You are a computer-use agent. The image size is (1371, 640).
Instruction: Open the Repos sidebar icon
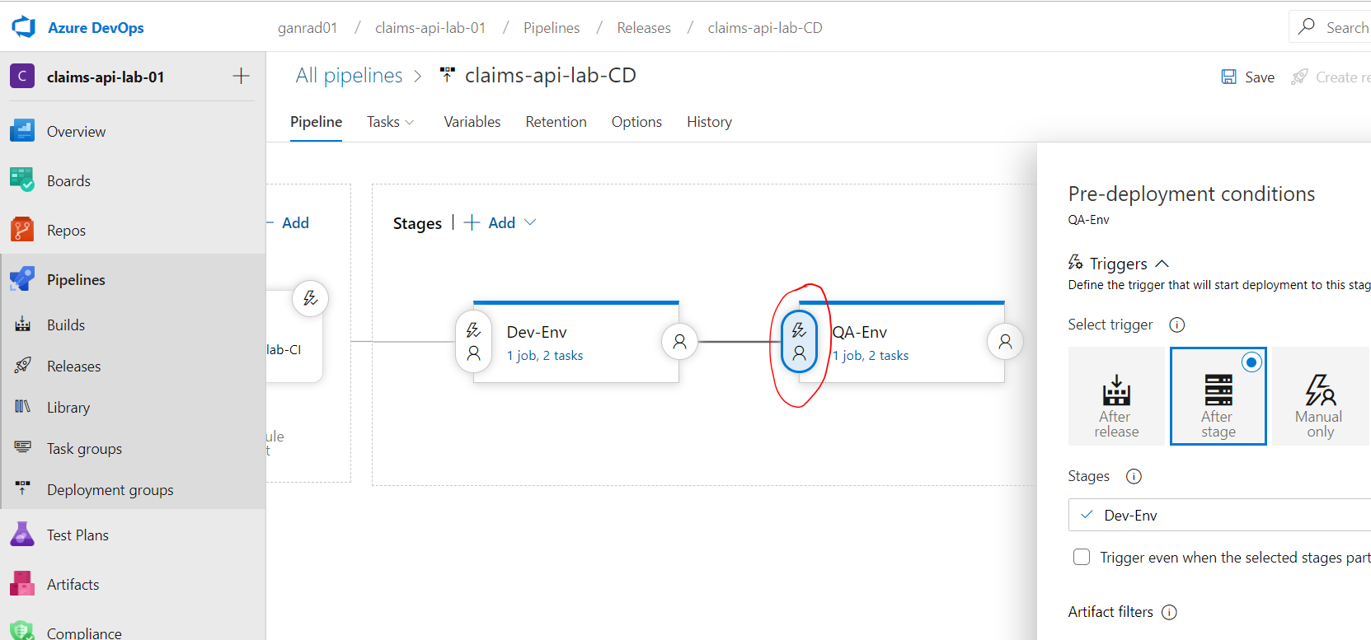(x=22, y=230)
